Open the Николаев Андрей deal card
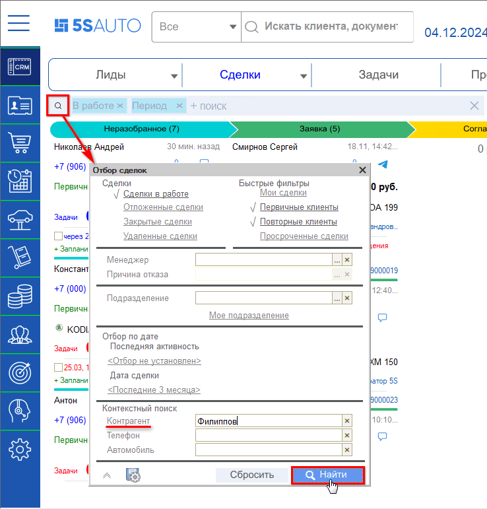This screenshot has height=509, width=487. (x=89, y=147)
